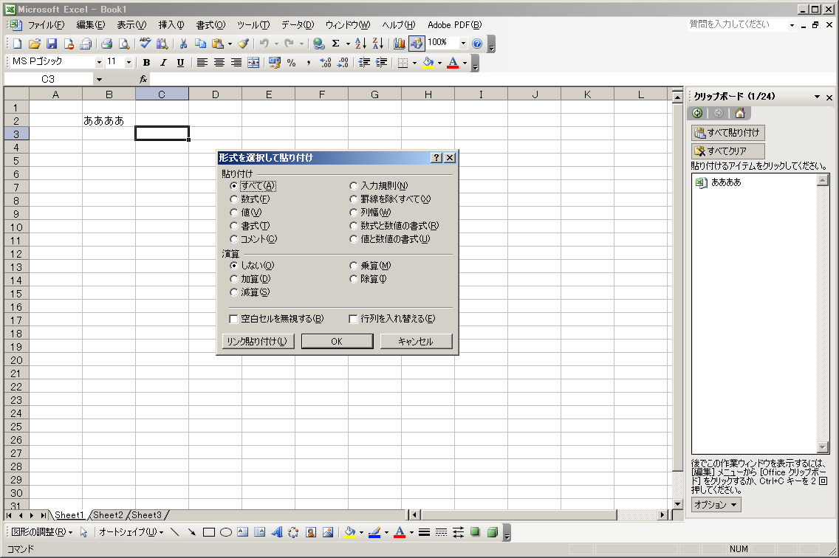Click the Print icon in toolbar
This screenshot has height=558, width=839.
106,44
